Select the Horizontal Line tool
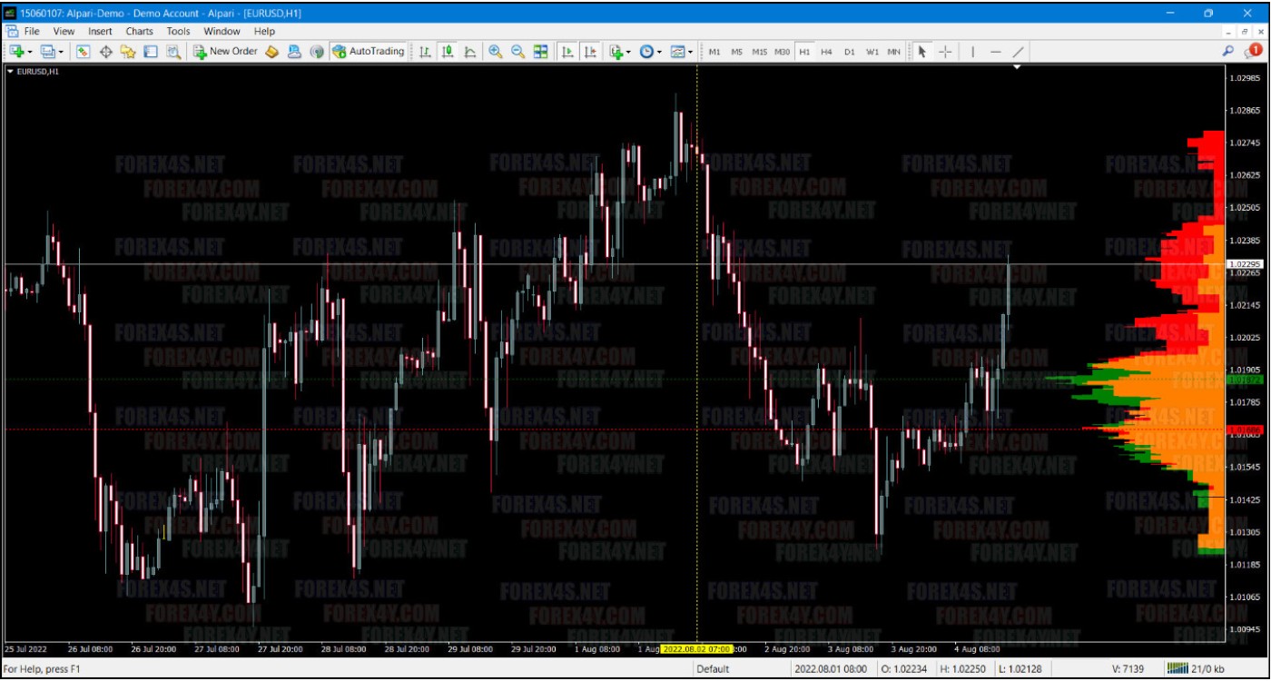The height and width of the screenshot is (681, 1271). pyautogui.click(x=997, y=52)
